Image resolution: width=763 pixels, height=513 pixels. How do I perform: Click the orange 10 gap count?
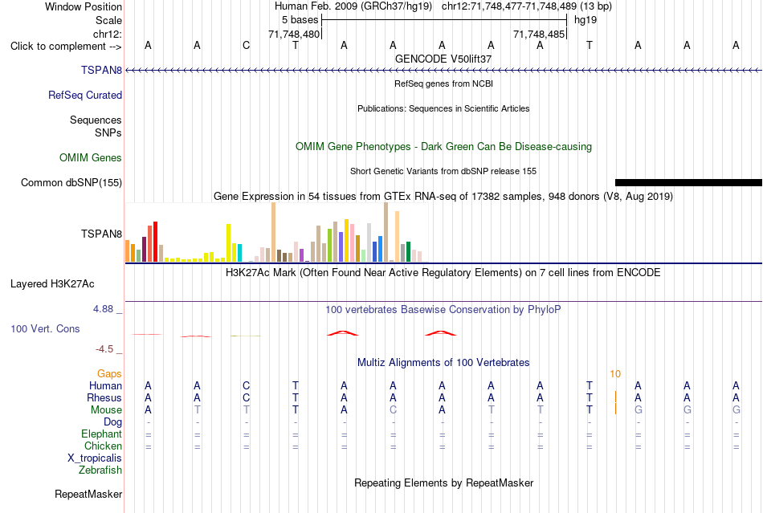[x=615, y=374]
